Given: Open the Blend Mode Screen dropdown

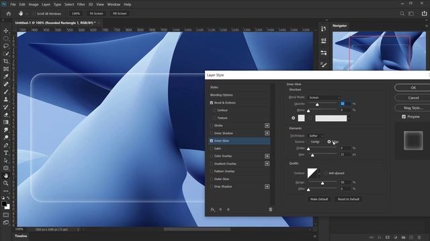Looking at the screenshot, I should (x=324, y=98).
